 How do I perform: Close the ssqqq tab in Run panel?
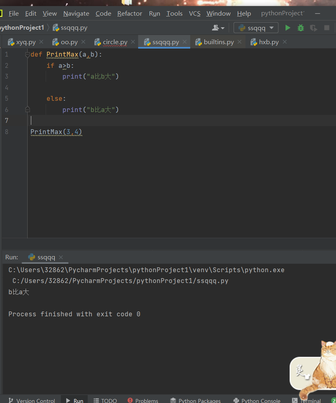pyautogui.click(x=61, y=257)
